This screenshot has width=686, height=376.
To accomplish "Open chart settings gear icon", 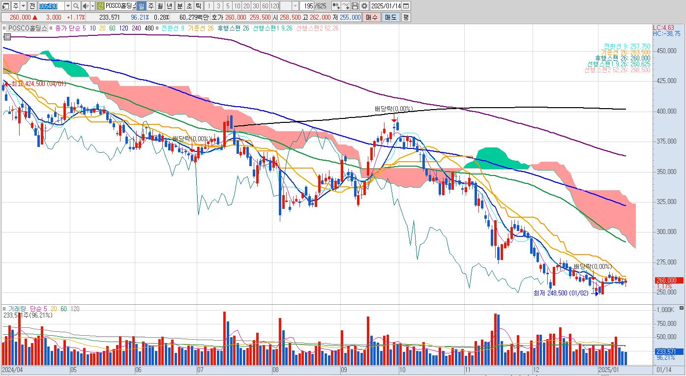I will [x=364, y=6].
